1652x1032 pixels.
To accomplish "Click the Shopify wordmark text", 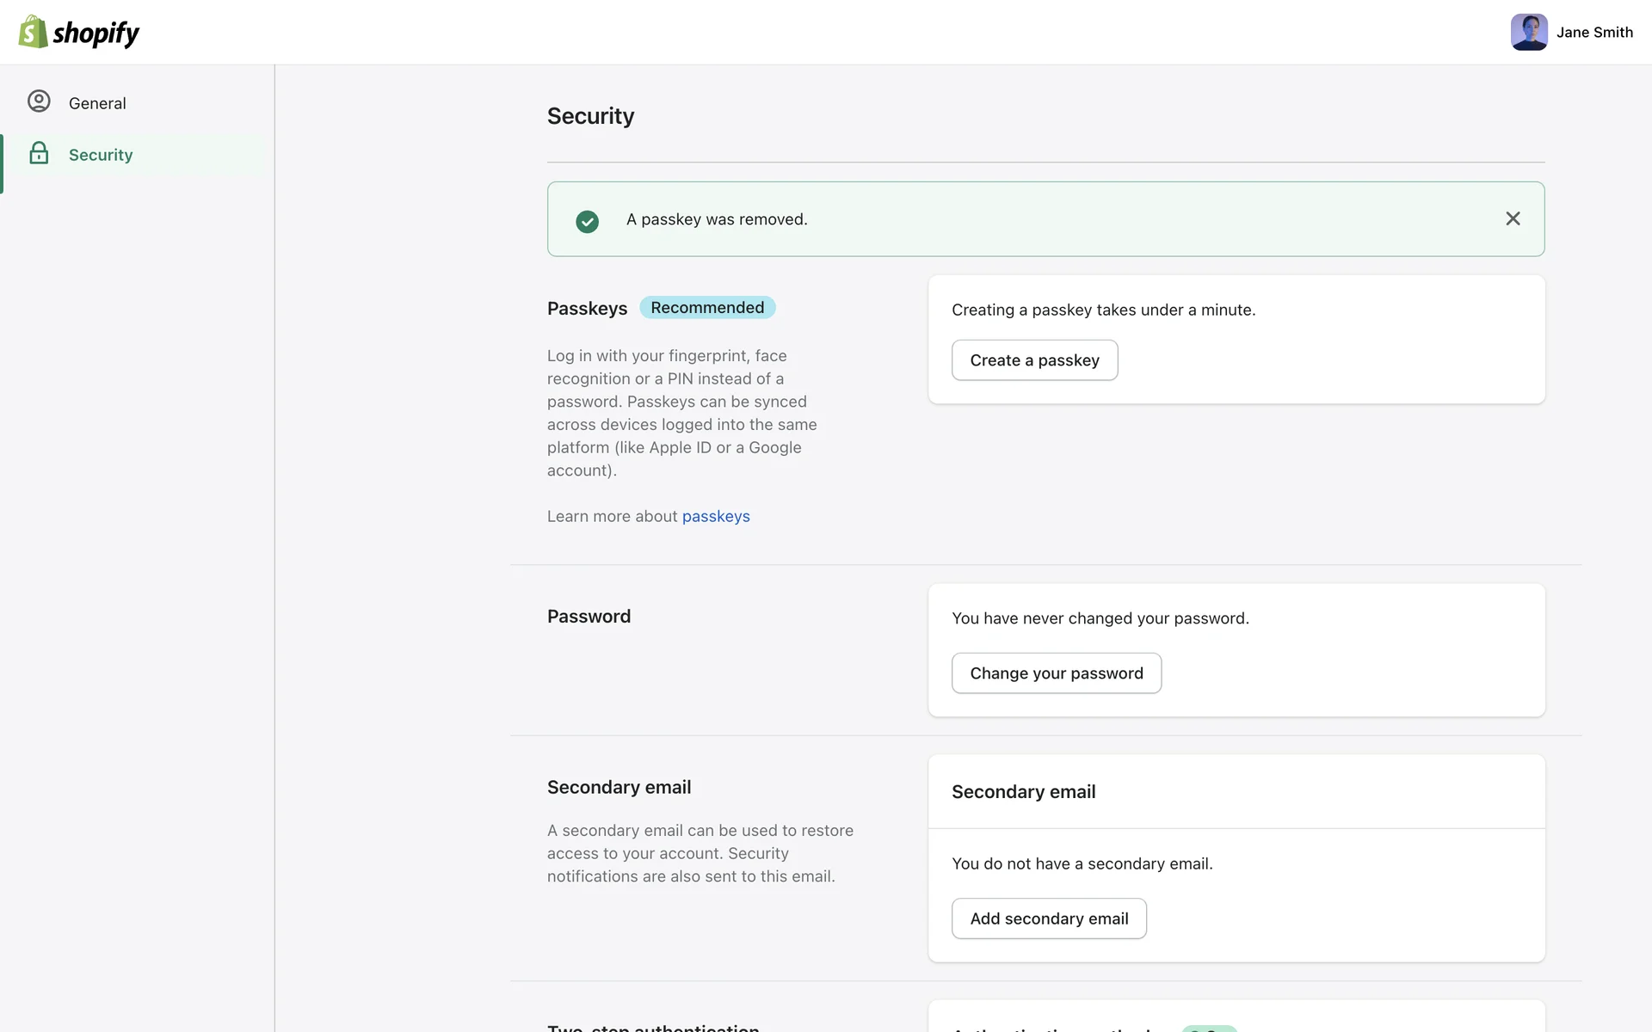I will point(96,34).
